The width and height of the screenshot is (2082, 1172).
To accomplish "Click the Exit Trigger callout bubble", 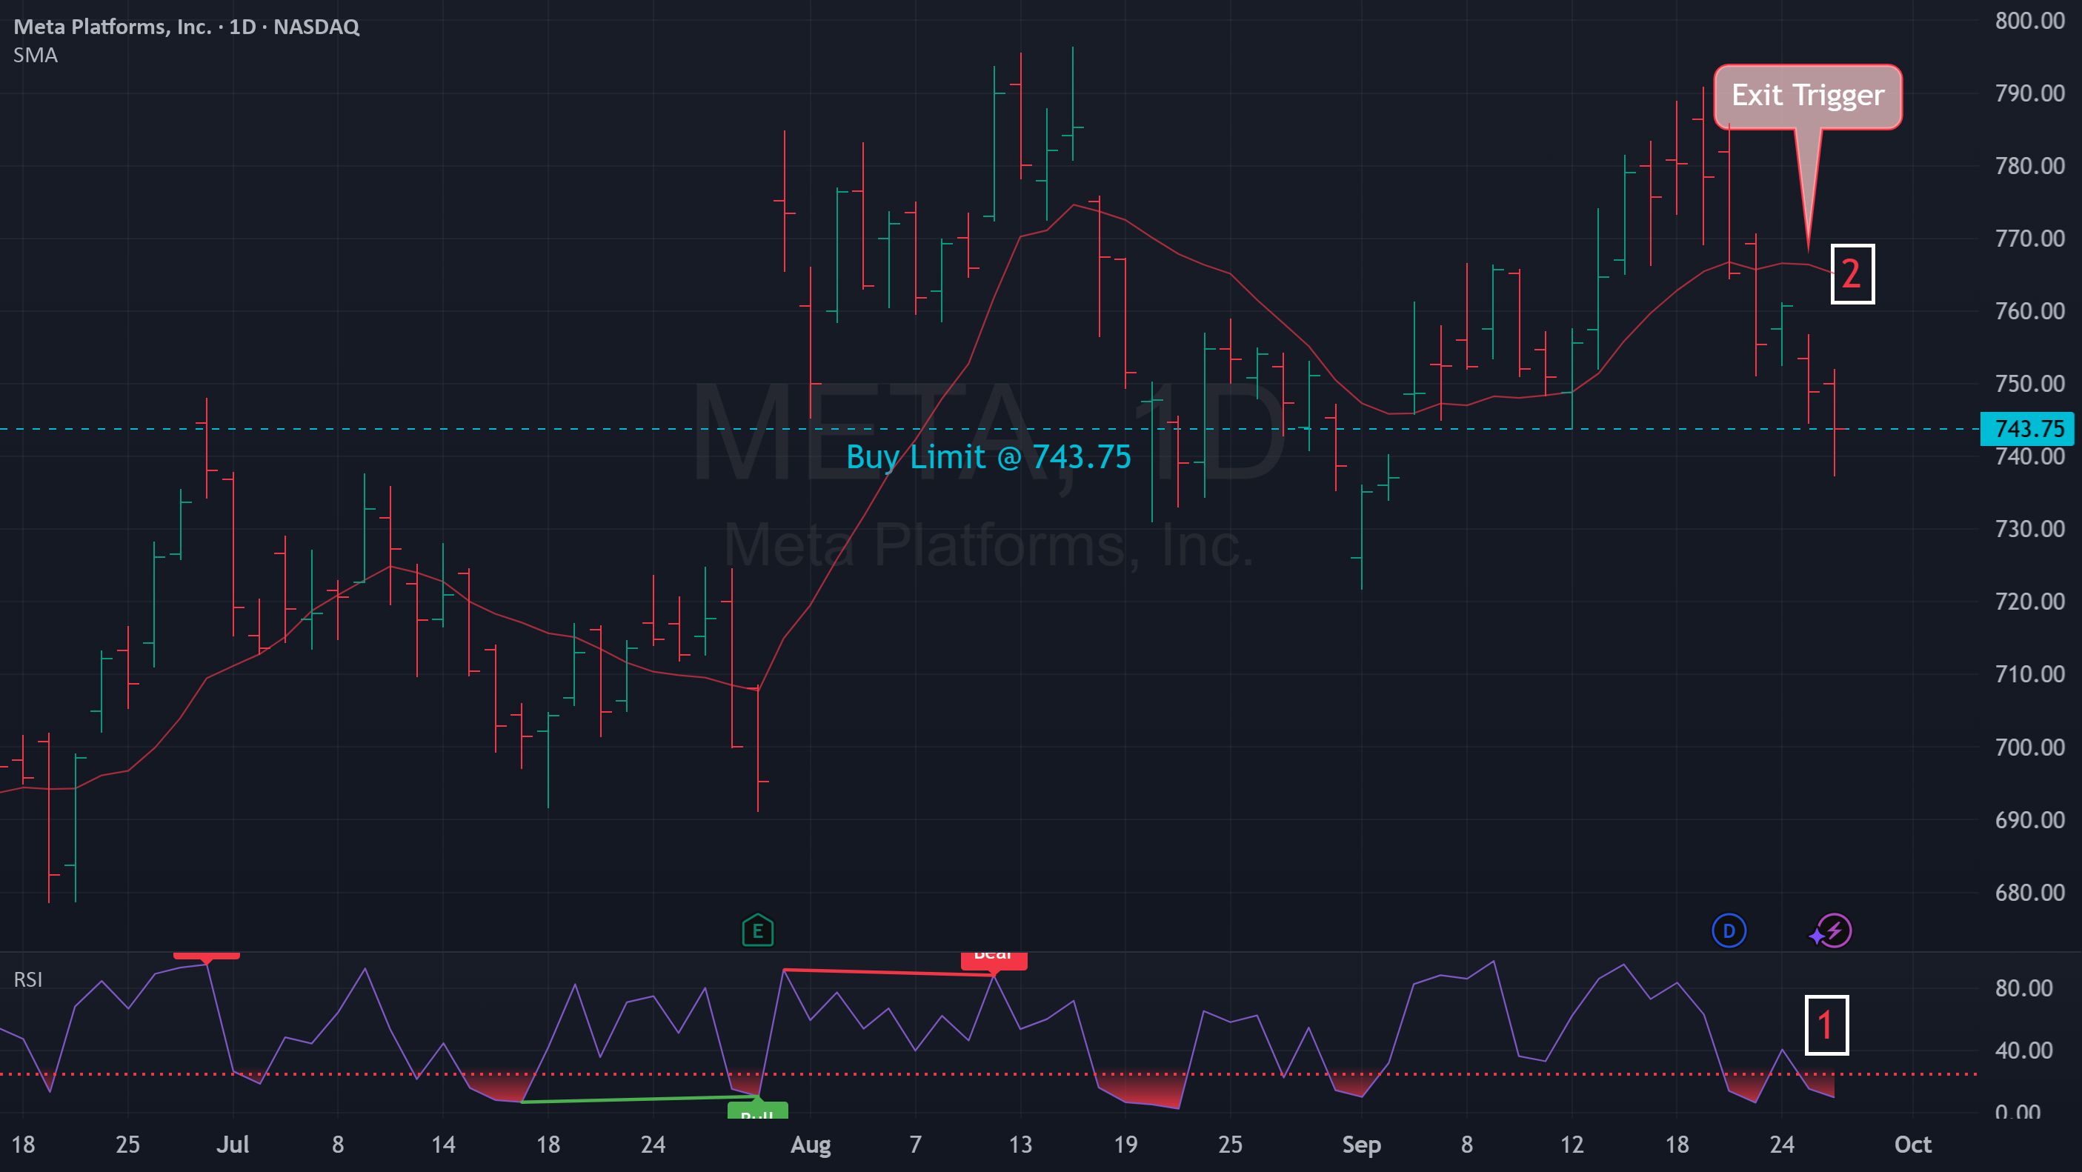I will (1808, 96).
